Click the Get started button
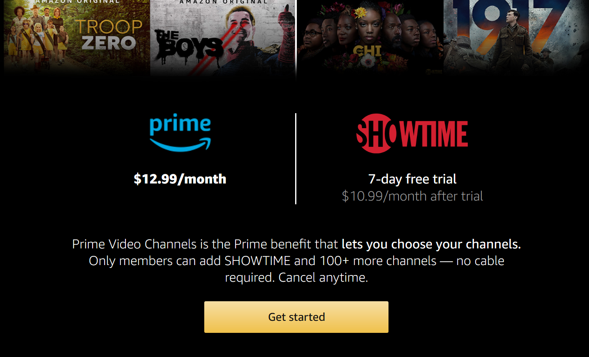This screenshot has width=589, height=357. 296,317
